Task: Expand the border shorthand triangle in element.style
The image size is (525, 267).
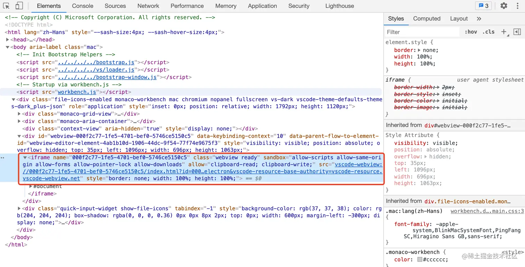Action: 419,50
